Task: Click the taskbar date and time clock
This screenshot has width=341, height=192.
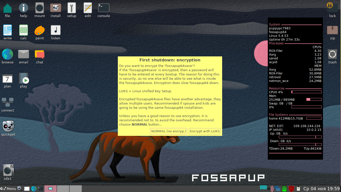Action: click(x=321, y=189)
